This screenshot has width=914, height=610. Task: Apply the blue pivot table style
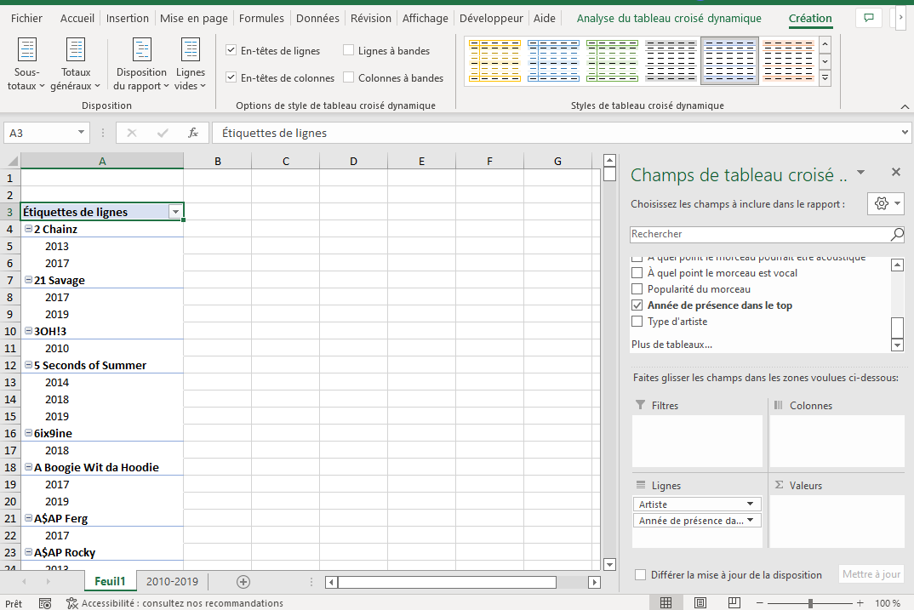(x=553, y=60)
